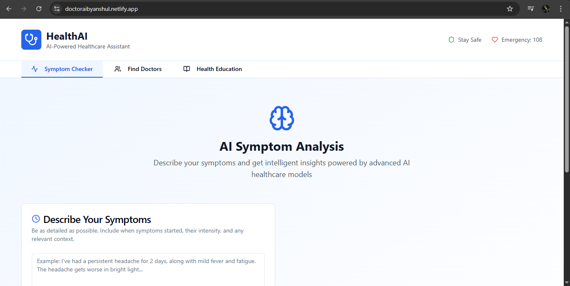Viewport: 570px width, 286px height.
Task: Open the Chrome profile avatar
Action: [546, 9]
